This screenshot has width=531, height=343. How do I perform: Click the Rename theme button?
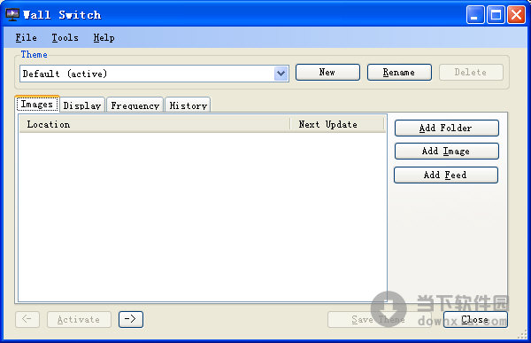point(399,73)
